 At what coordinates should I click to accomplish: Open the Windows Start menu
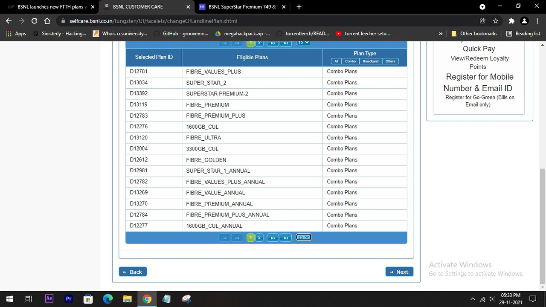click(x=9, y=299)
